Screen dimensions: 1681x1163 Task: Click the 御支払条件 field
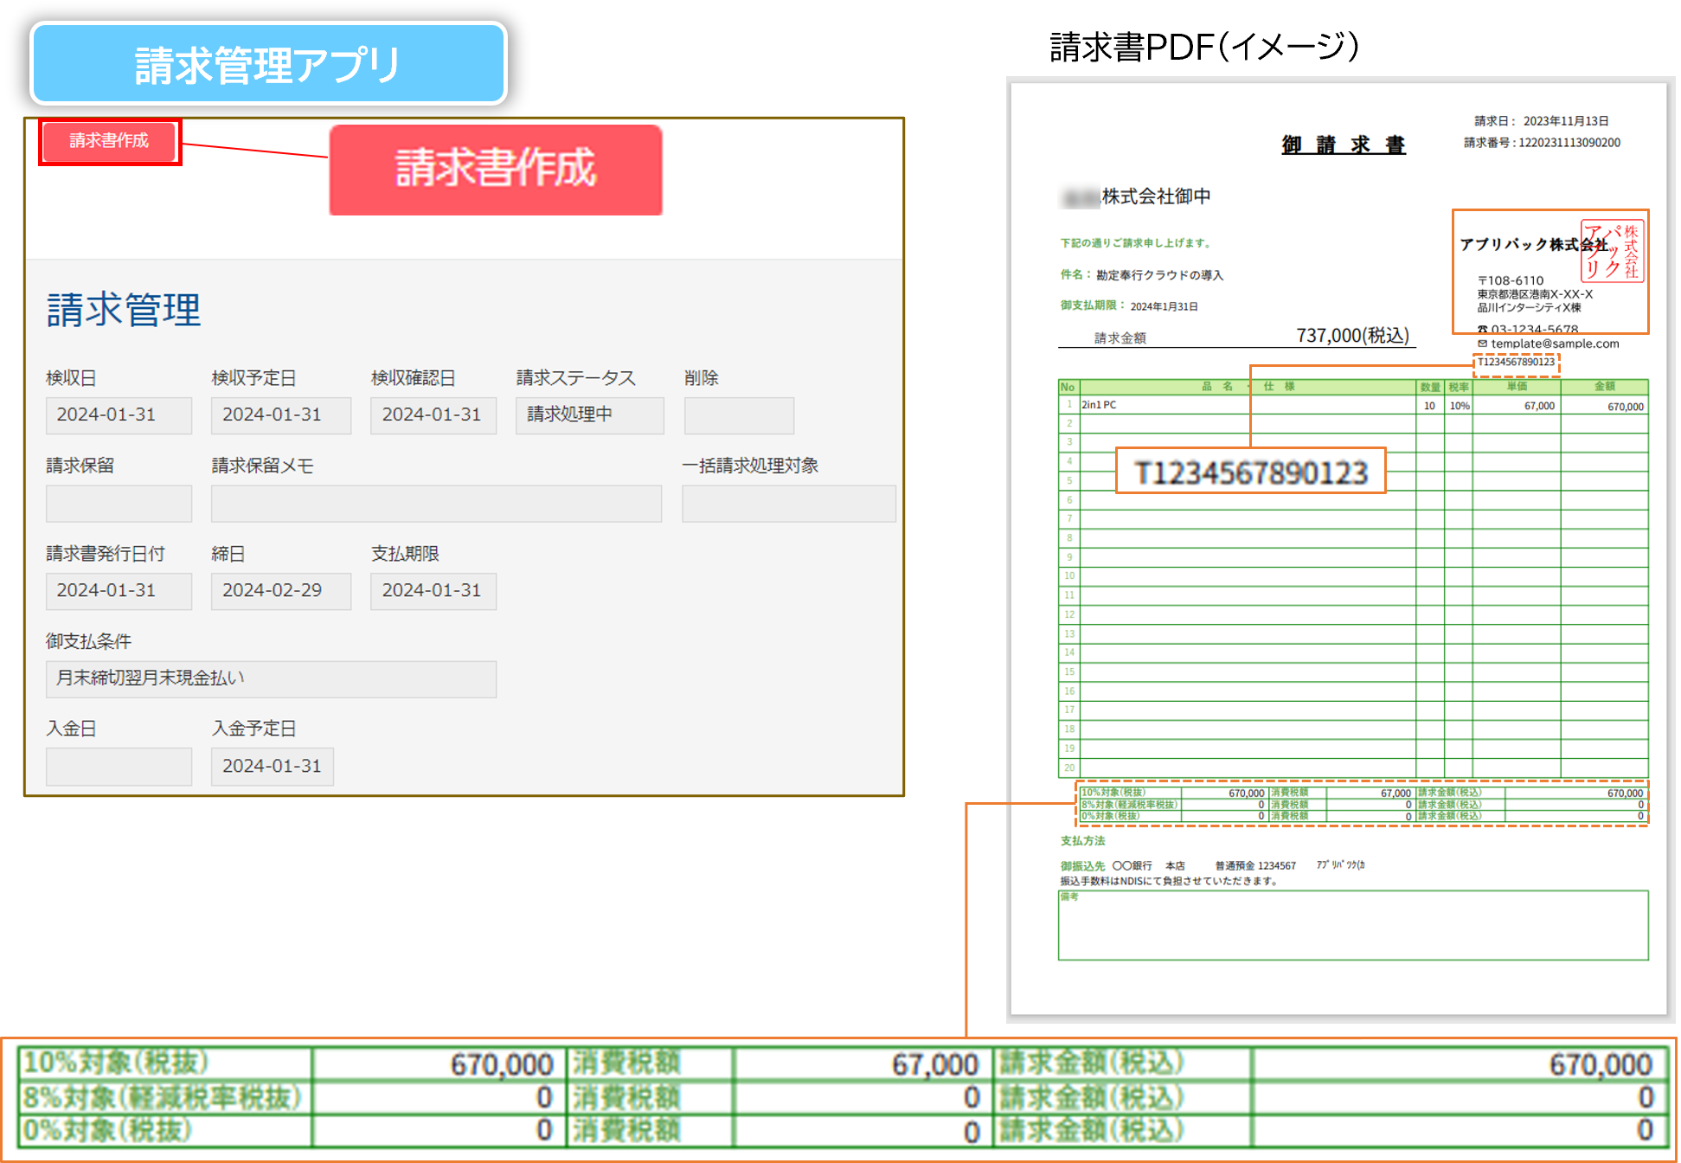[271, 679]
